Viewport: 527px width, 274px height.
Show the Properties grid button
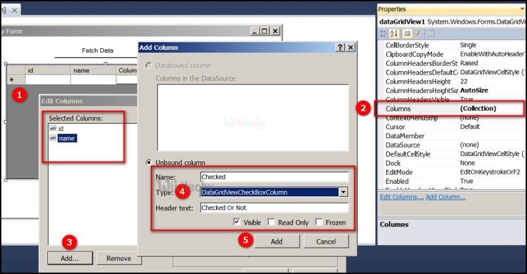(407, 34)
